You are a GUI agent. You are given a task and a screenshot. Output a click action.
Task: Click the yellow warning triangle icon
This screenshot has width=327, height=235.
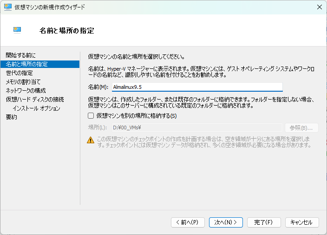pos(91,140)
